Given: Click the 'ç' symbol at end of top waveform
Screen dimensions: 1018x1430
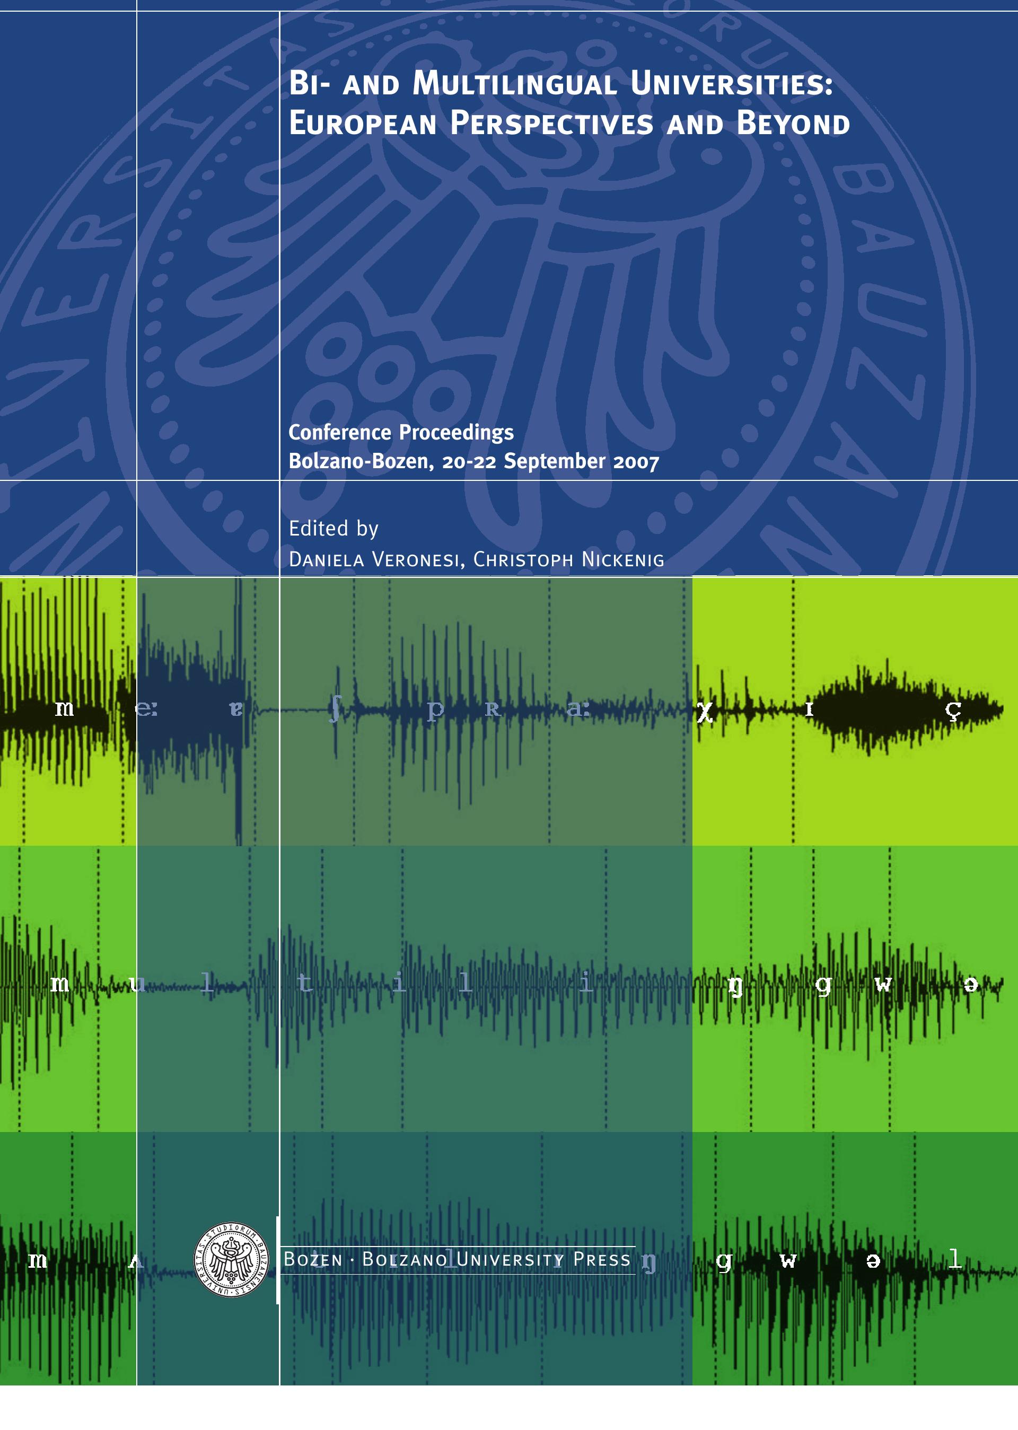Looking at the screenshot, I should point(953,710).
